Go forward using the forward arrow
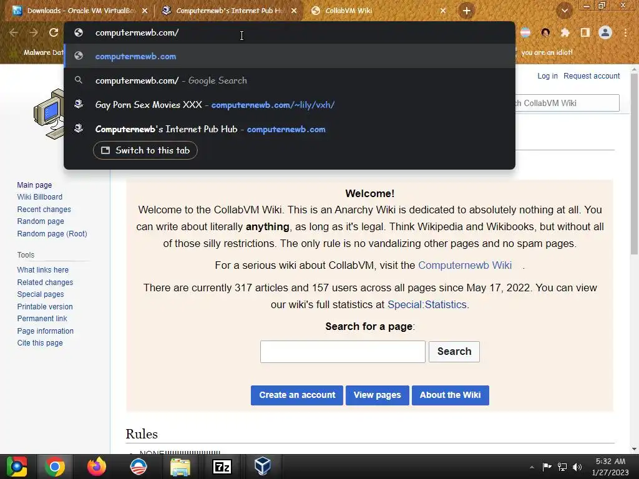This screenshot has height=479, width=639. click(x=34, y=32)
